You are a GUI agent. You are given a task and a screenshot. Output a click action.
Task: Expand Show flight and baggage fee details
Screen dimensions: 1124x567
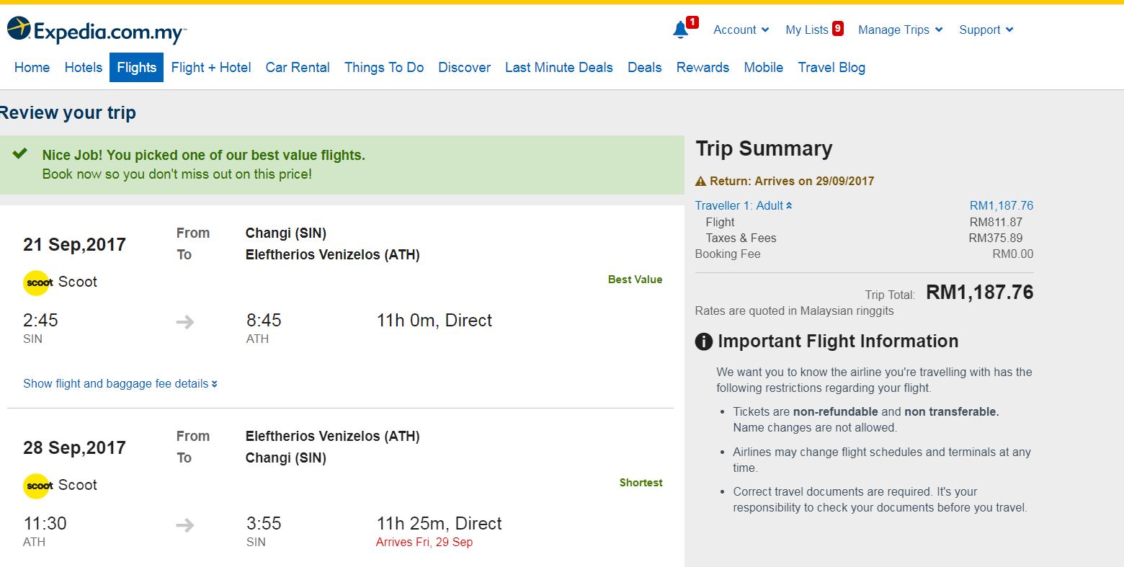pyautogui.click(x=120, y=384)
